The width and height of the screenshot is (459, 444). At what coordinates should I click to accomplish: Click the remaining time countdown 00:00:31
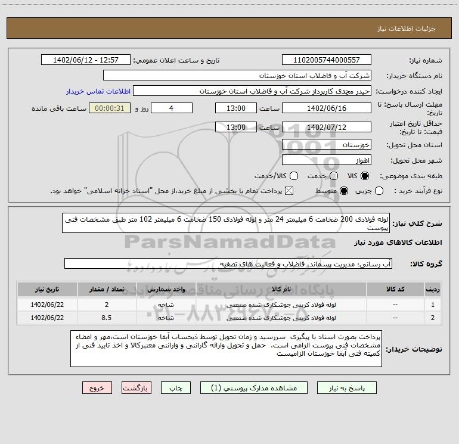pos(110,108)
